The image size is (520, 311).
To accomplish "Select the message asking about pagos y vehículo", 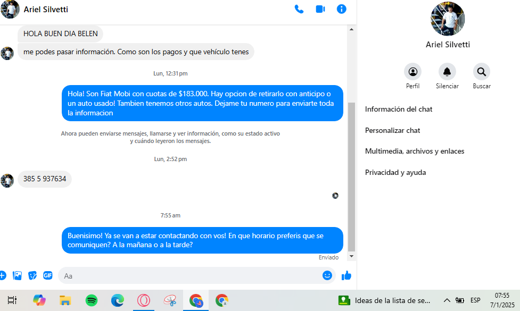I will [x=136, y=52].
